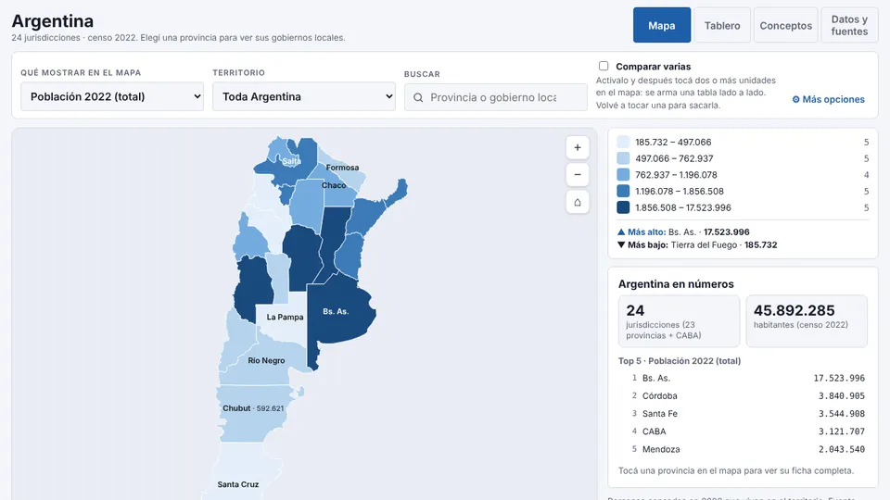Click legend swatch for 762.937 – 1.196.078

623,175
